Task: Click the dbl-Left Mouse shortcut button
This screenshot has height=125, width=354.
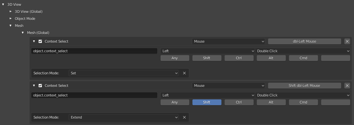Action: tap(304, 41)
